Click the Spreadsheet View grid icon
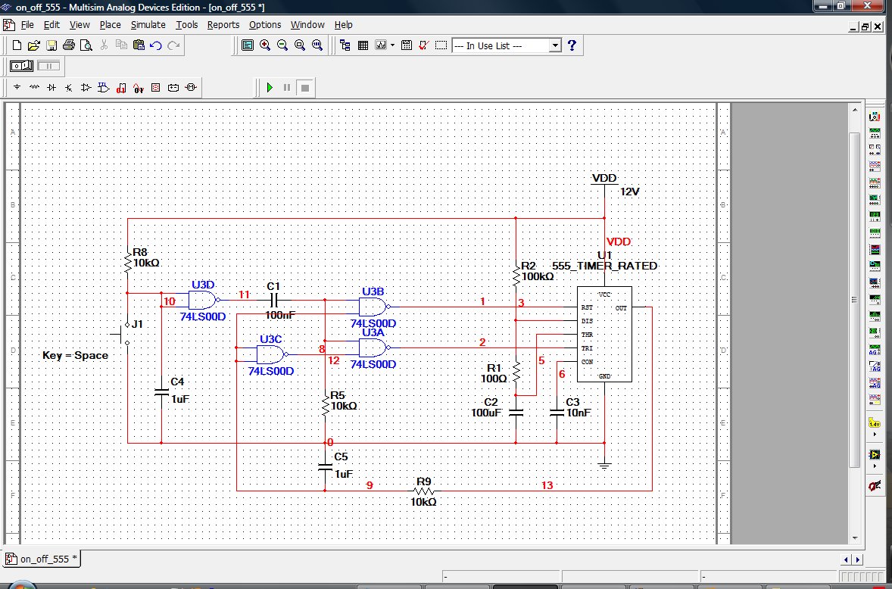The width and height of the screenshot is (892, 589). [x=363, y=45]
